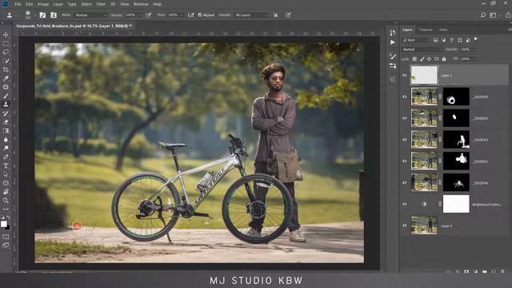Viewport: 512px width, 288px height.
Task: Select the Hand tool
Action: point(6,192)
